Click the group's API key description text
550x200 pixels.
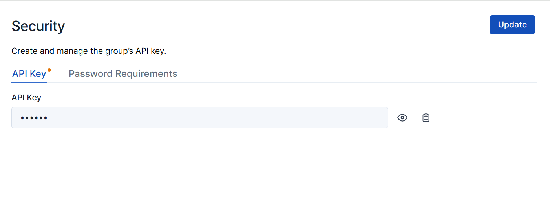pos(89,51)
